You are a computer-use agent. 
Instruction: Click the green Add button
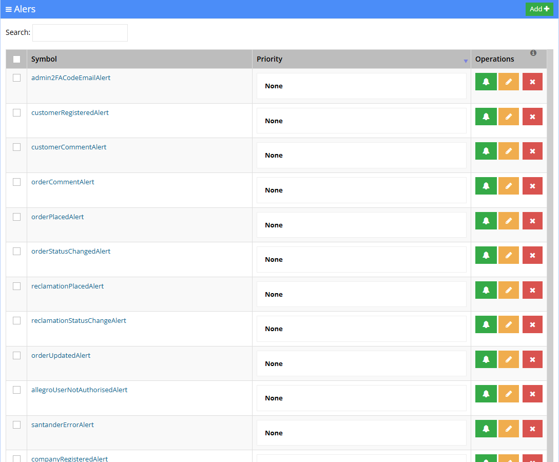pyautogui.click(x=539, y=9)
